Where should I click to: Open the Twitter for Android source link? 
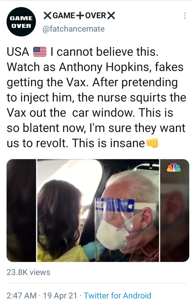tap(118, 296)
